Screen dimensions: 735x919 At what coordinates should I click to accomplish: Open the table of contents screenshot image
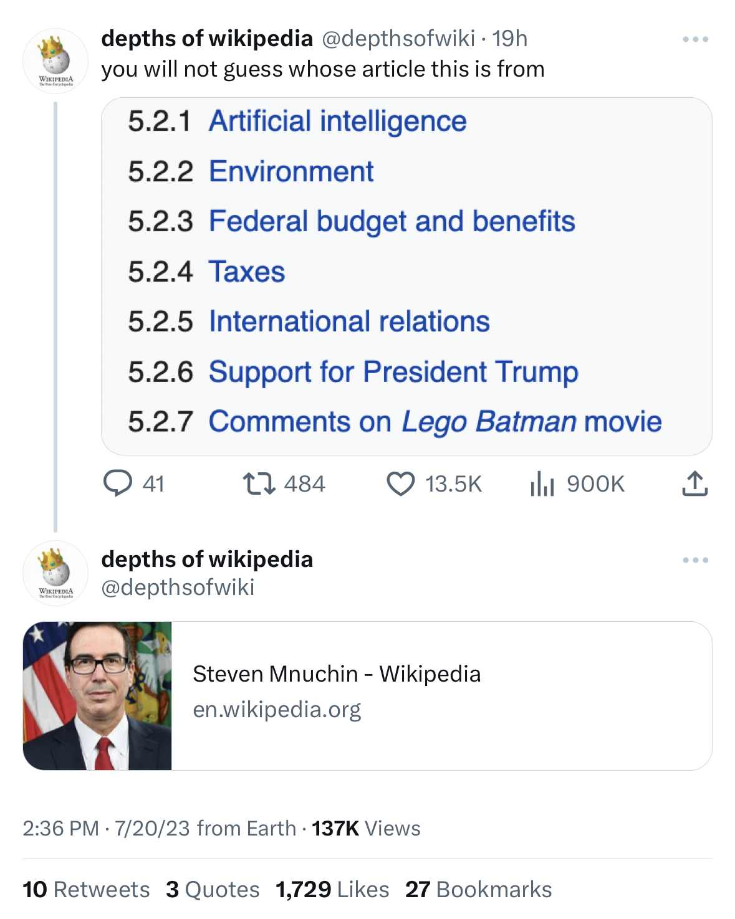click(x=406, y=276)
